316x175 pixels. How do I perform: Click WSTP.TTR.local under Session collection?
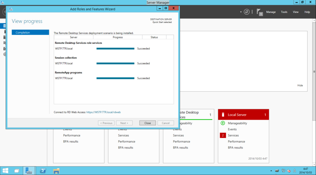tap(64, 63)
